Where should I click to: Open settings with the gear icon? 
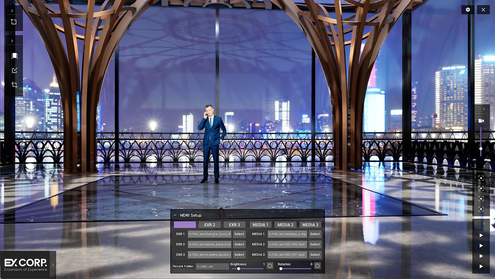point(468,10)
